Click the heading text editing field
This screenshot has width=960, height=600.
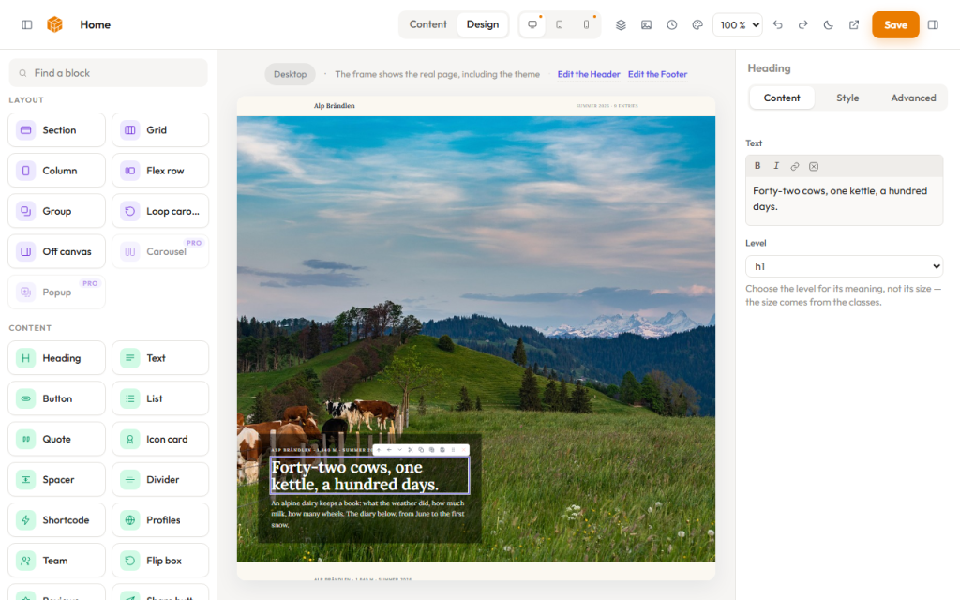point(845,201)
